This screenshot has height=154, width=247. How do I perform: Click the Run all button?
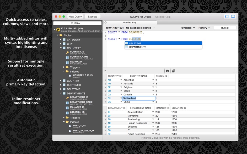[x=225, y=28]
